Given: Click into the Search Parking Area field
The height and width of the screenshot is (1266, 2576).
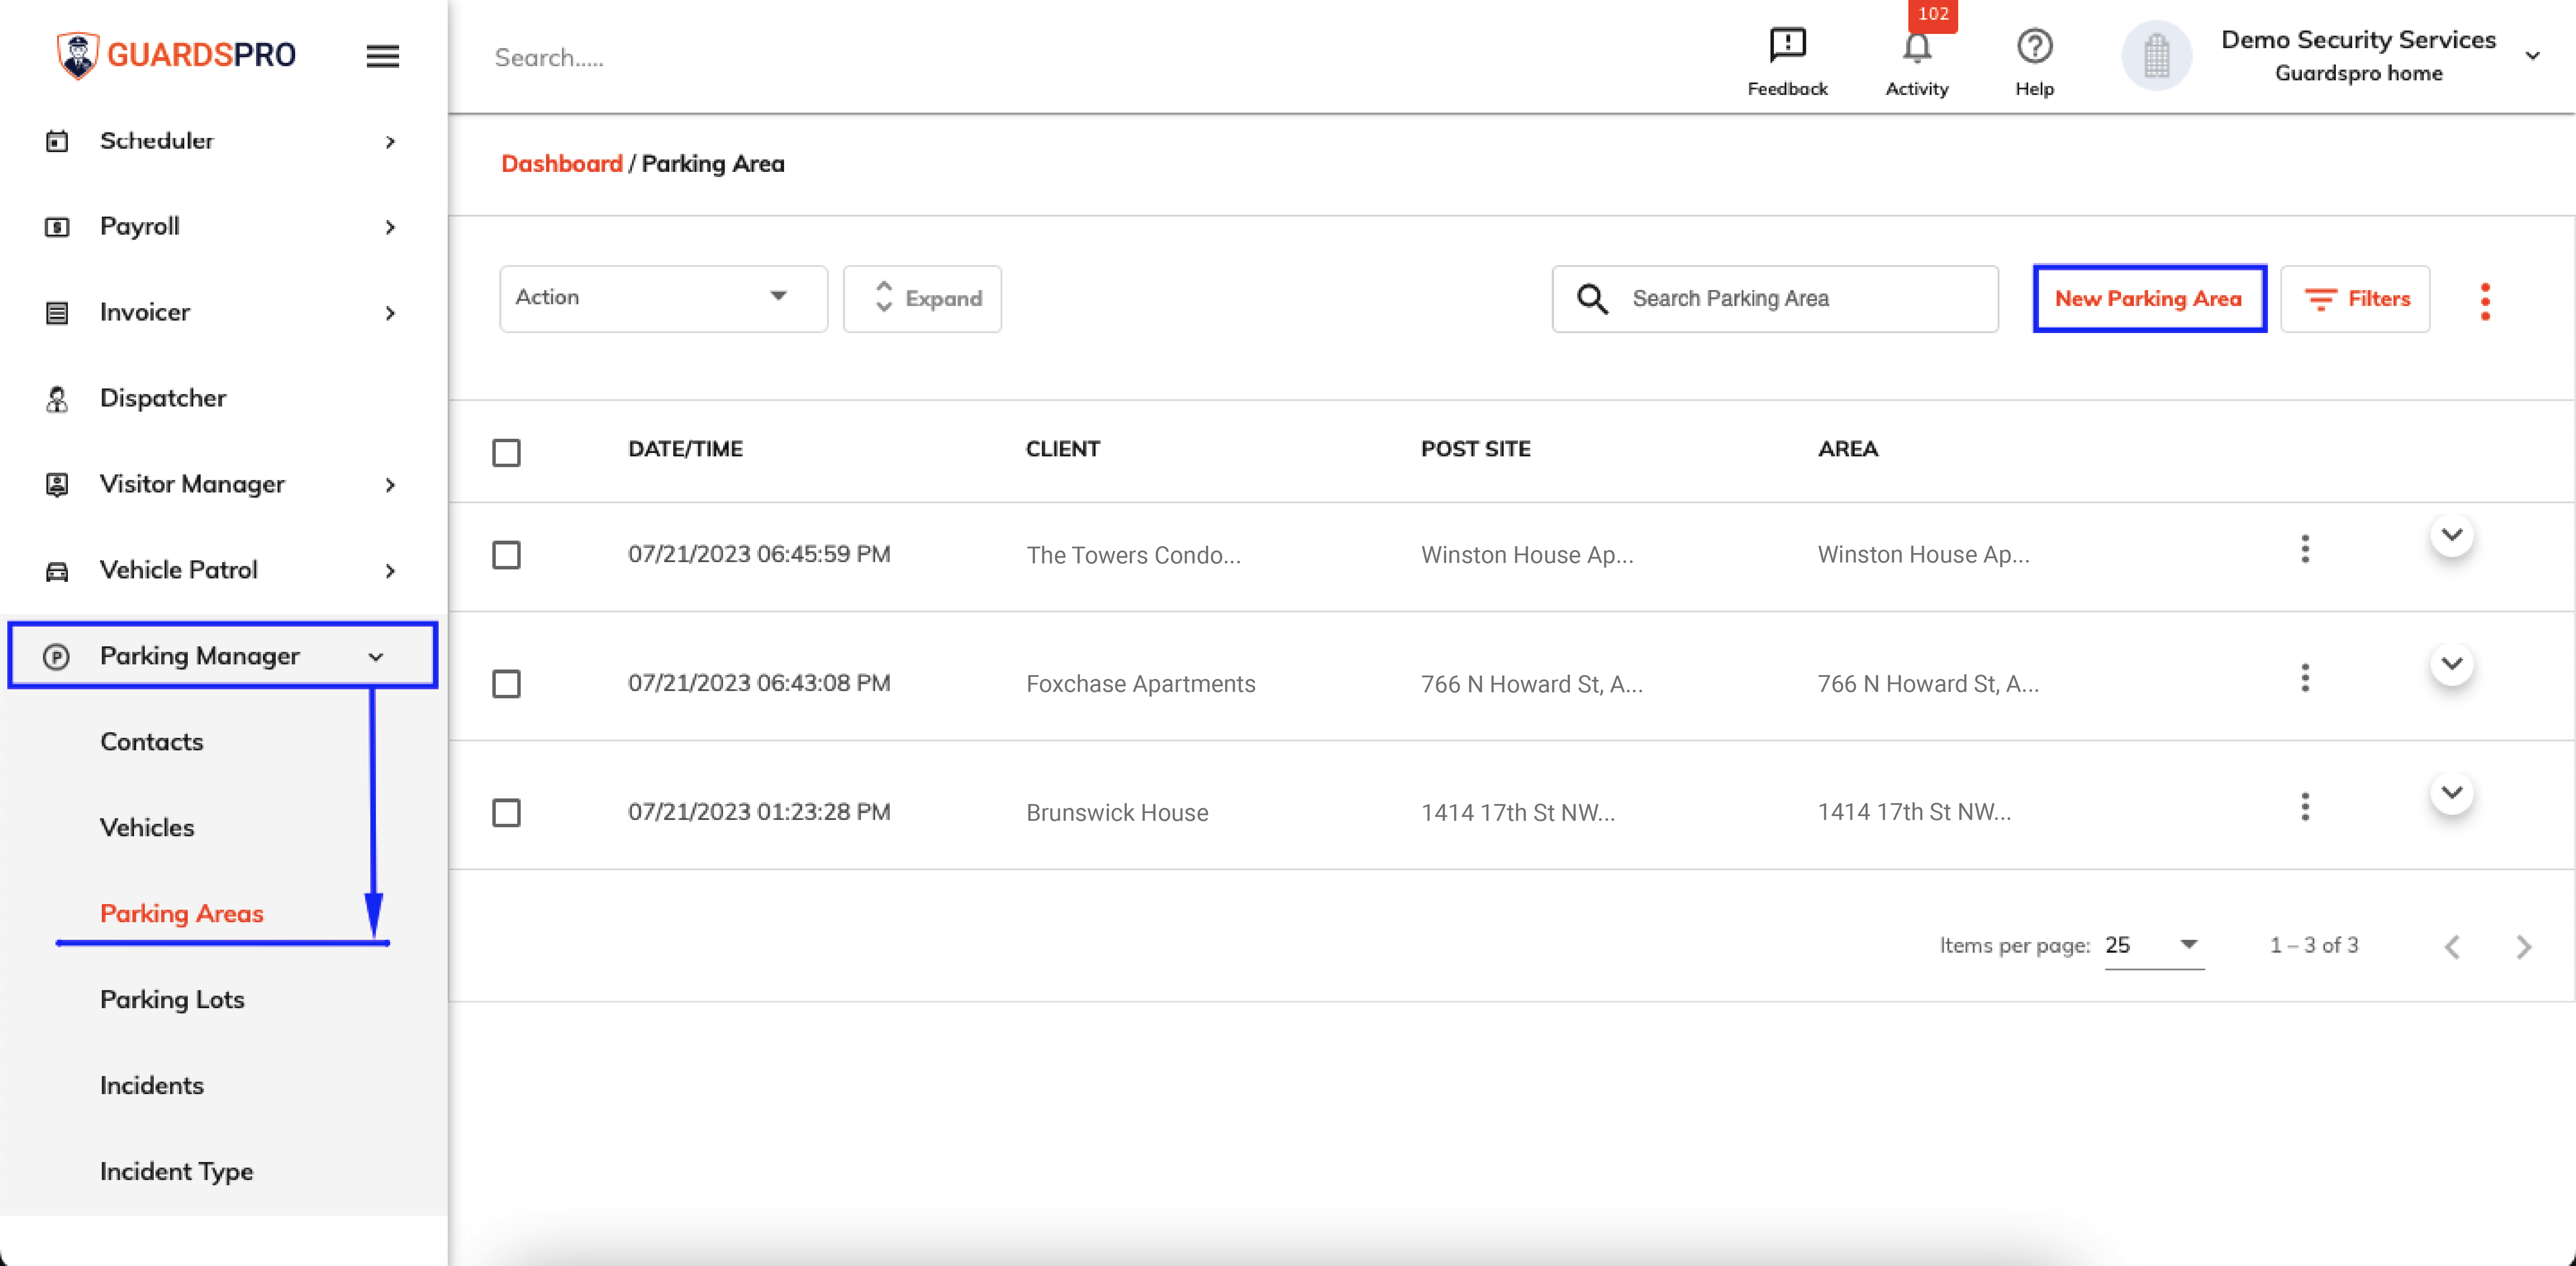Looking at the screenshot, I should [x=1775, y=299].
